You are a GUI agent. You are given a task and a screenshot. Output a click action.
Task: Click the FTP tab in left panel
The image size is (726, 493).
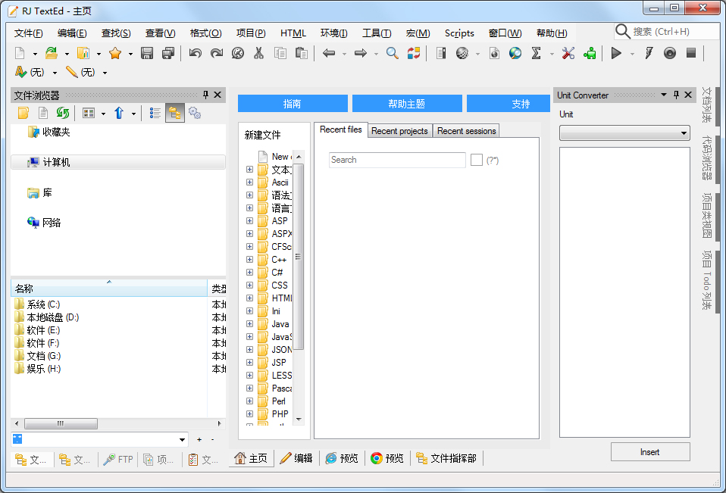(x=118, y=459)
